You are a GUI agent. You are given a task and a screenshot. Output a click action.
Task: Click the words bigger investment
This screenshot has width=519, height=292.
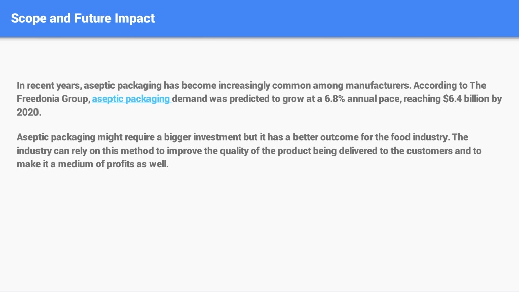203,137
